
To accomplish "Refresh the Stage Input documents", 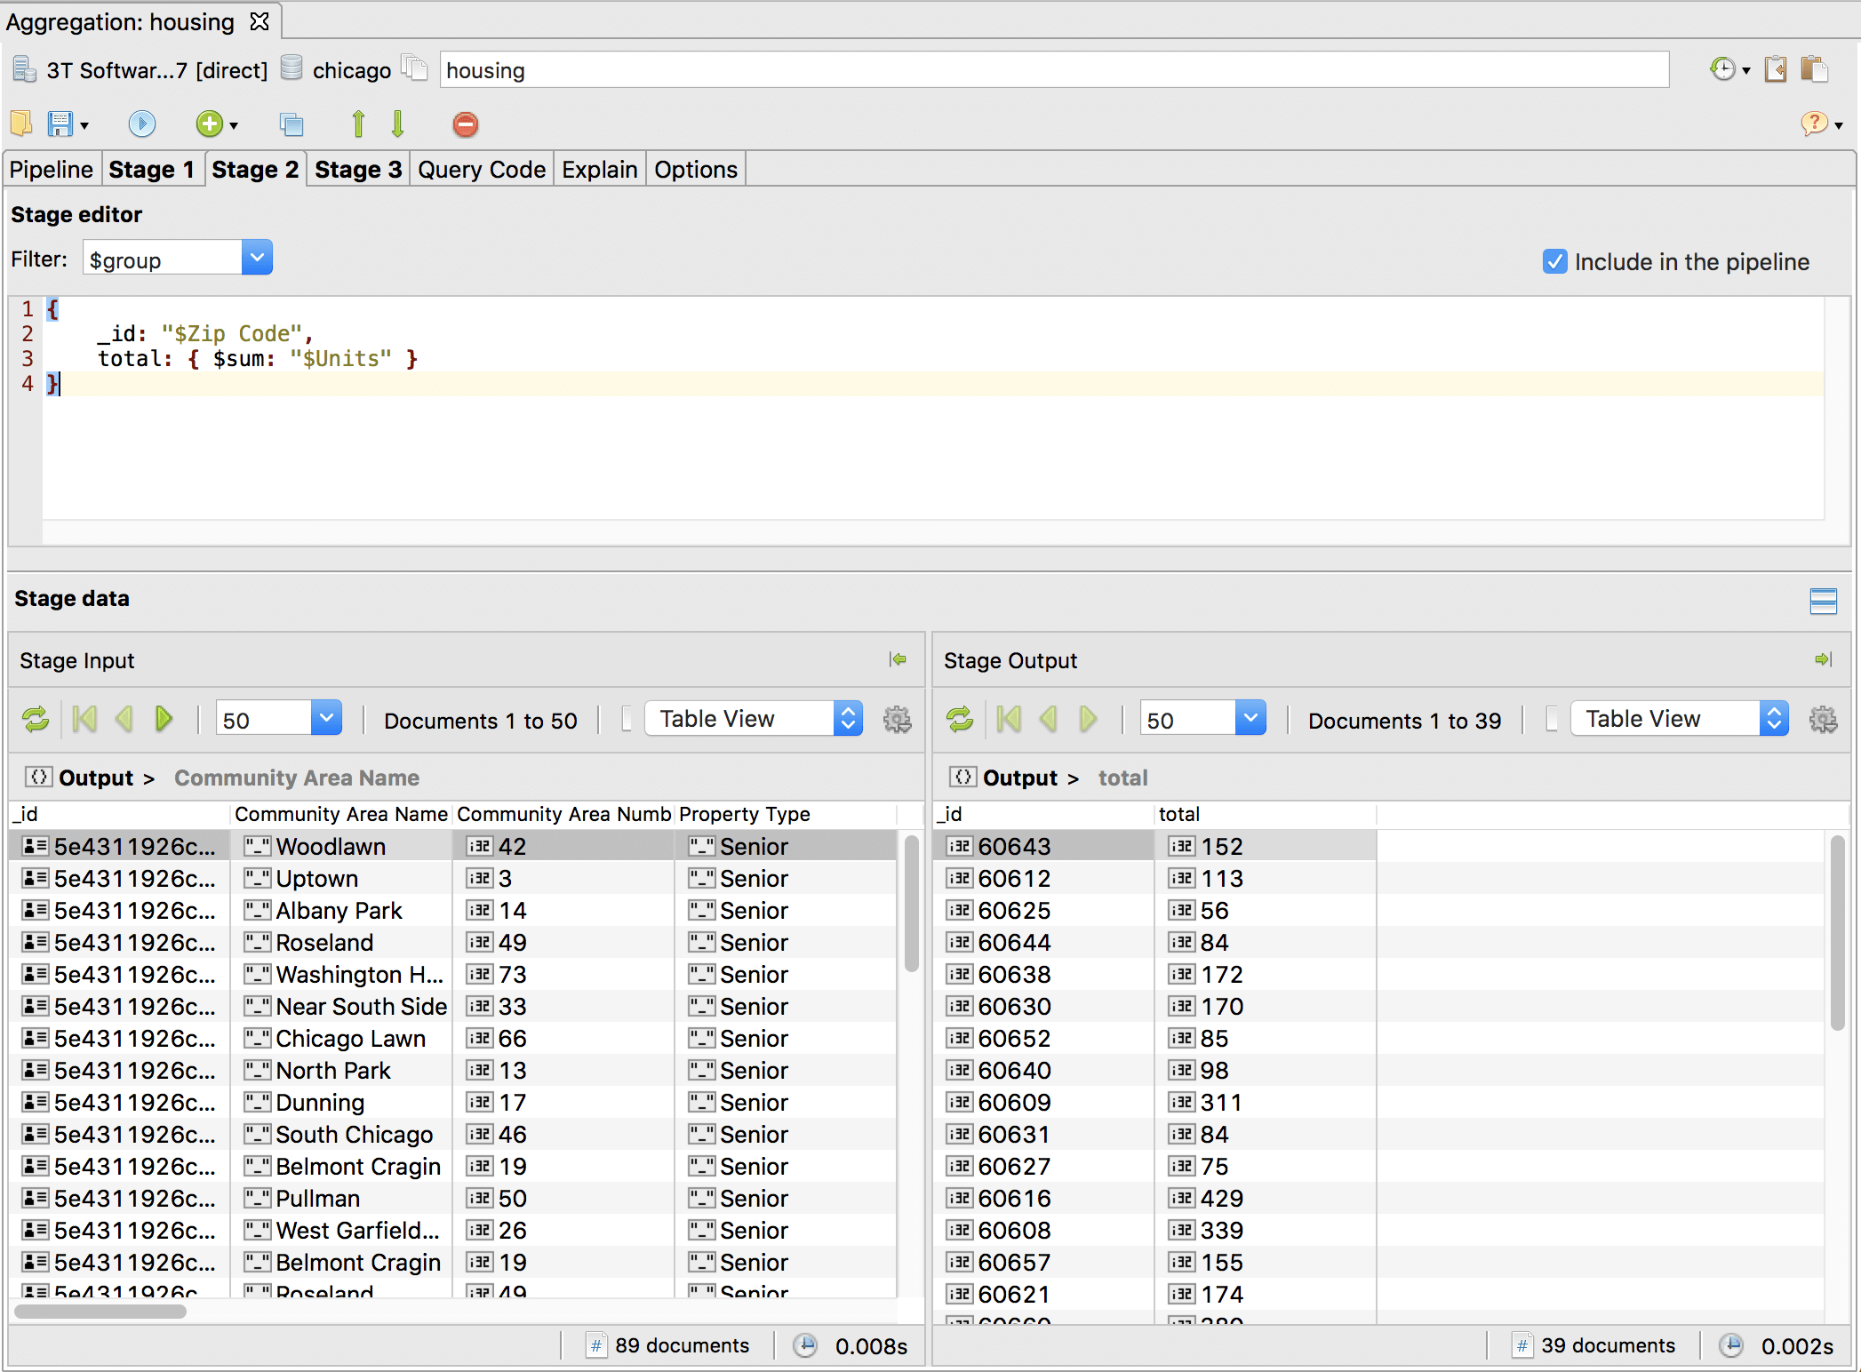I will pos(36,719).
